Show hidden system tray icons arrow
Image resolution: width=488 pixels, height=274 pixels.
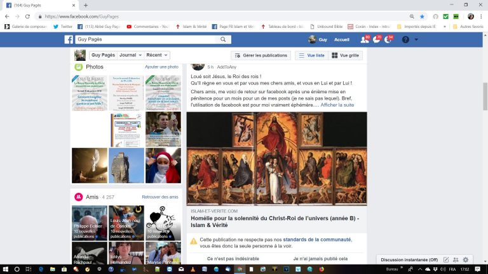click(420, 269)
